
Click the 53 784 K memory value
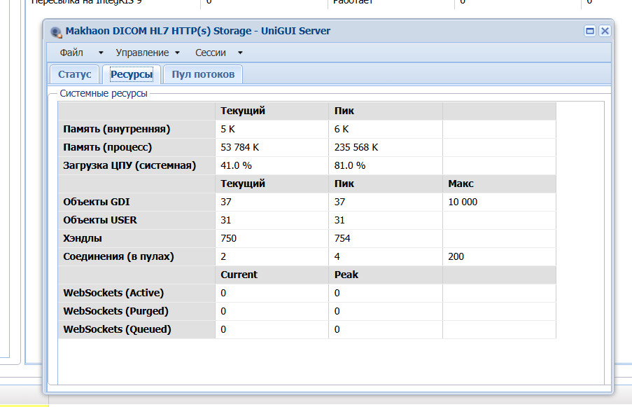pyautogui.click(x=240, y=147)
